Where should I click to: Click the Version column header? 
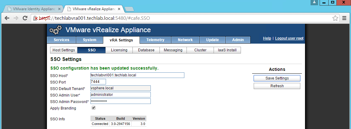tap(139, 118)
